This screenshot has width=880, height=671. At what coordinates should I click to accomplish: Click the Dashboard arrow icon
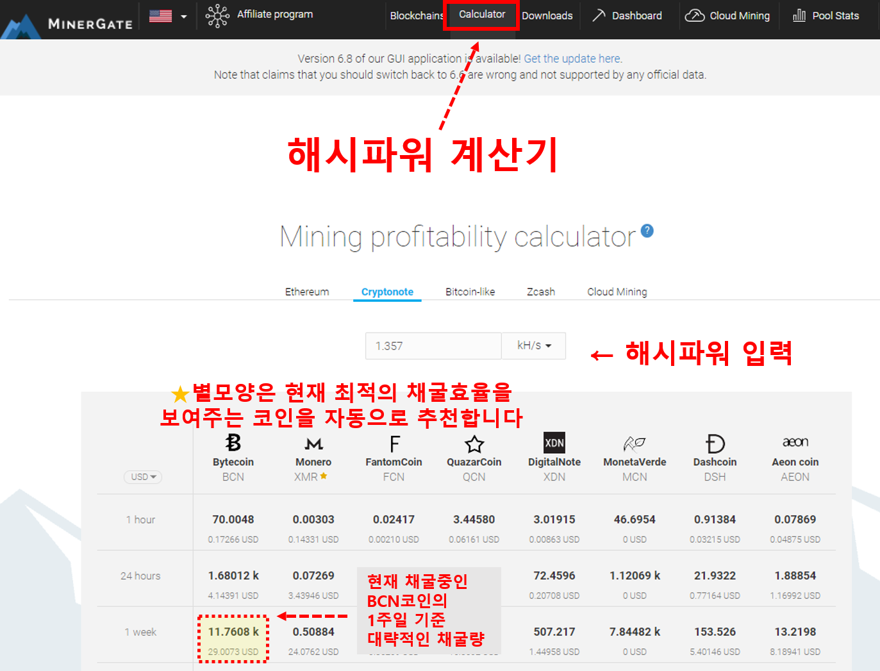click(598, 15)
